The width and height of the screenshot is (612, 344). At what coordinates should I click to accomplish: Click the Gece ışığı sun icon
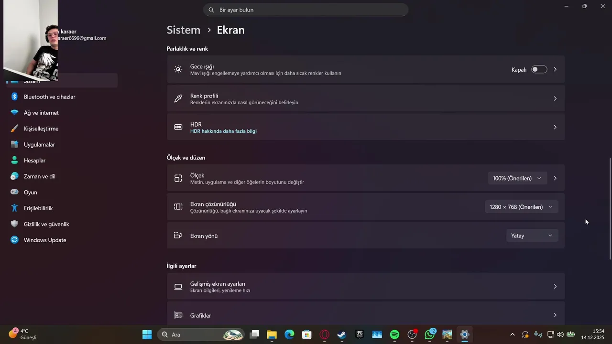pyautogui.click(x=178, y=69)
